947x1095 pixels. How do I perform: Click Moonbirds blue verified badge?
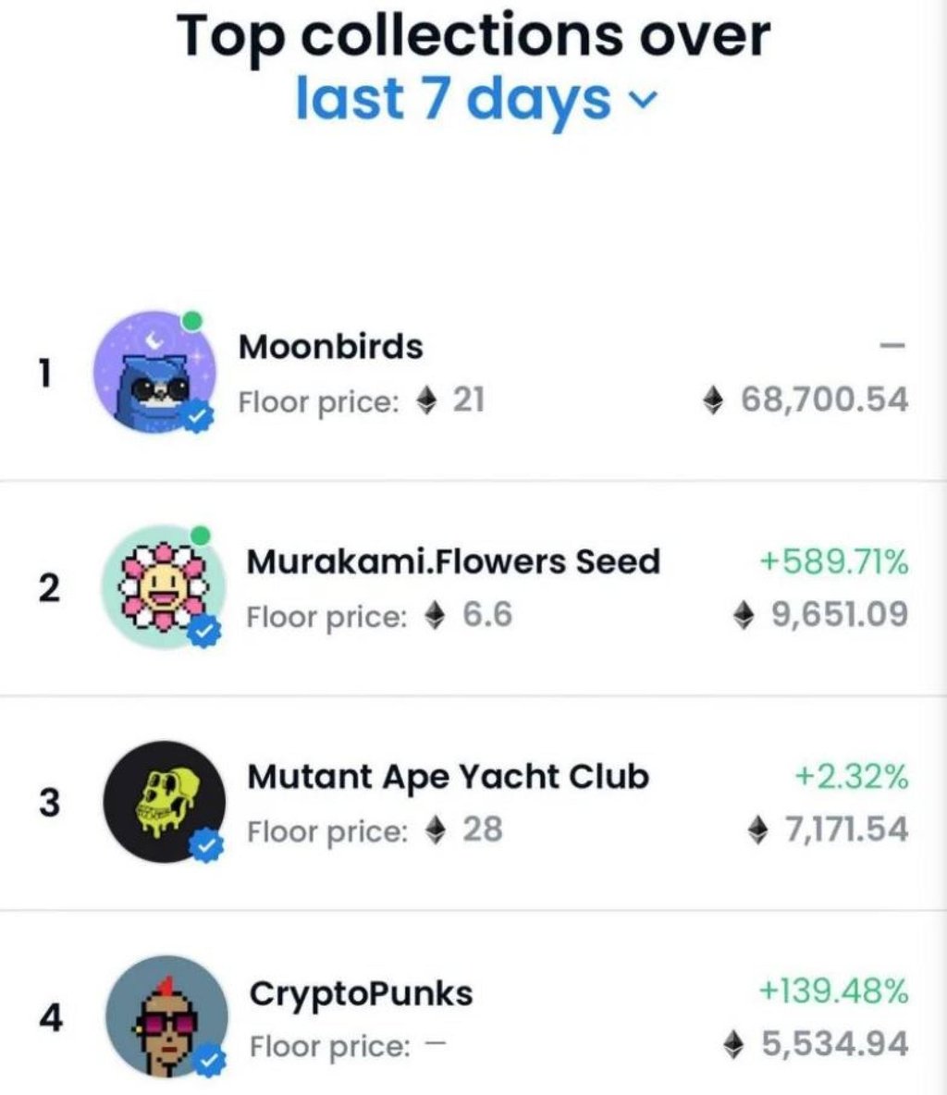(199, 418)
